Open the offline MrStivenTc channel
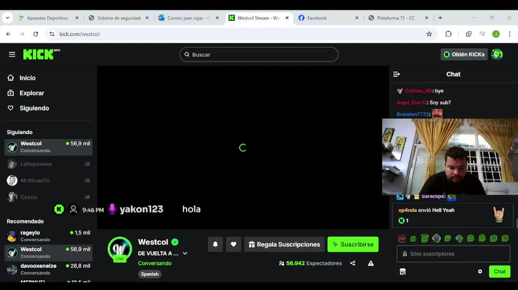This screenshot has height=290, width=518. pyautogui.click(x=48, y=180)
